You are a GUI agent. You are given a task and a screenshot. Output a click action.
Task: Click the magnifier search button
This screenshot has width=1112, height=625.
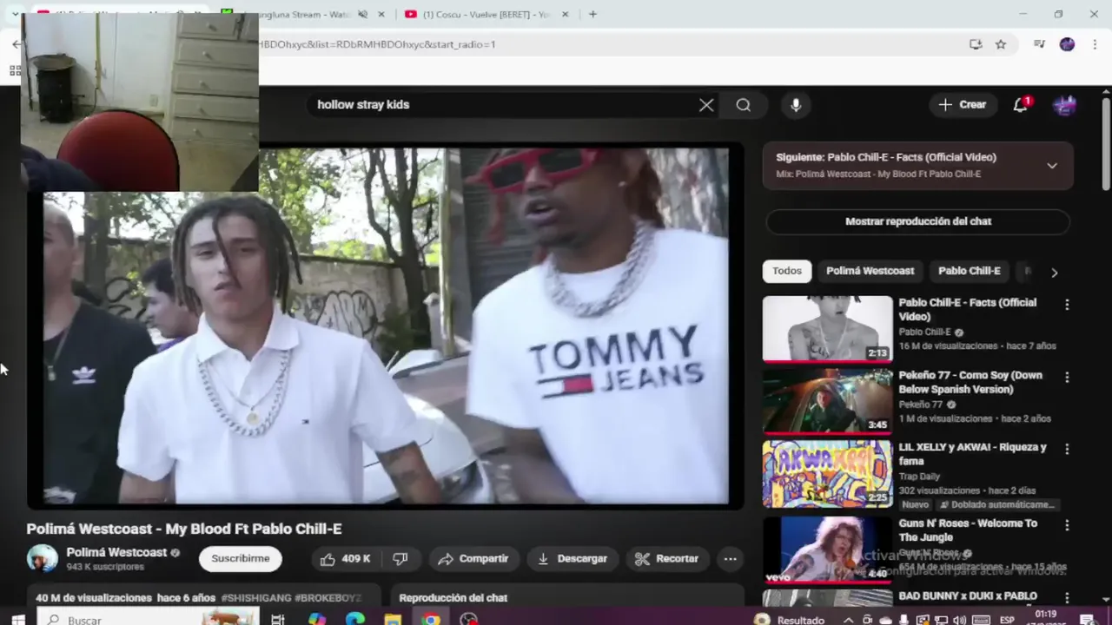coord(743,105)
